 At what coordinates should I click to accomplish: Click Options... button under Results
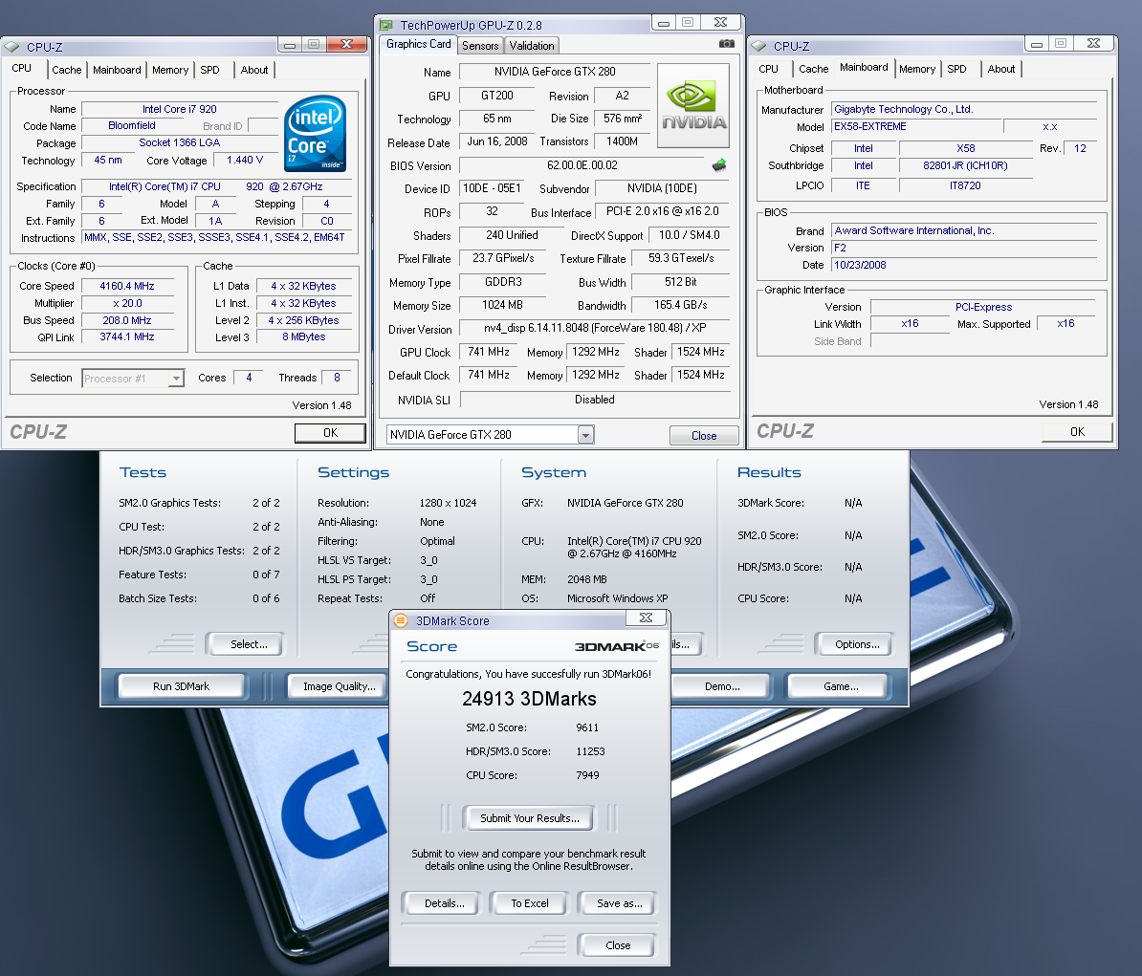tap(857, 644)
